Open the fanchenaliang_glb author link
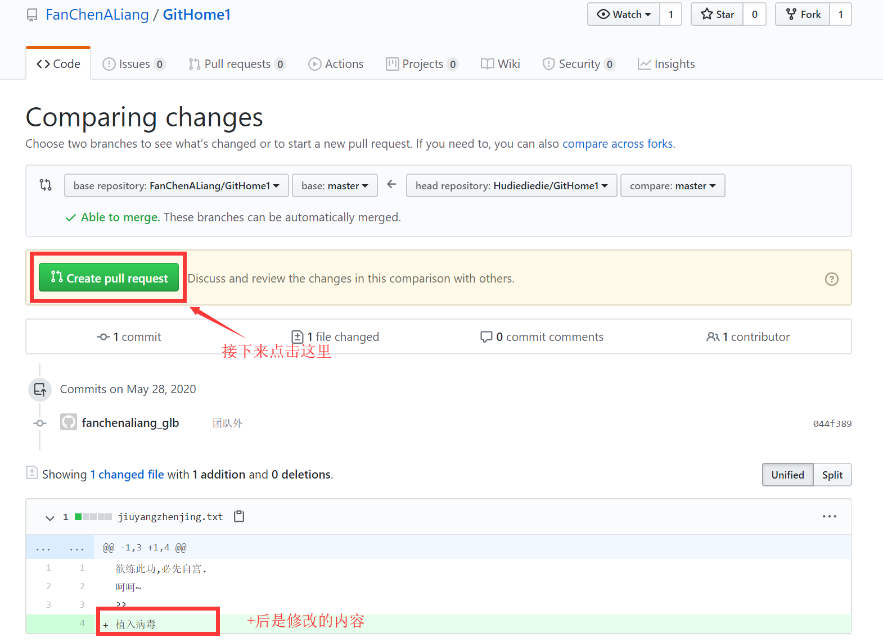The height and width of the screenshot is (642, 883). [x=130, y=423]
